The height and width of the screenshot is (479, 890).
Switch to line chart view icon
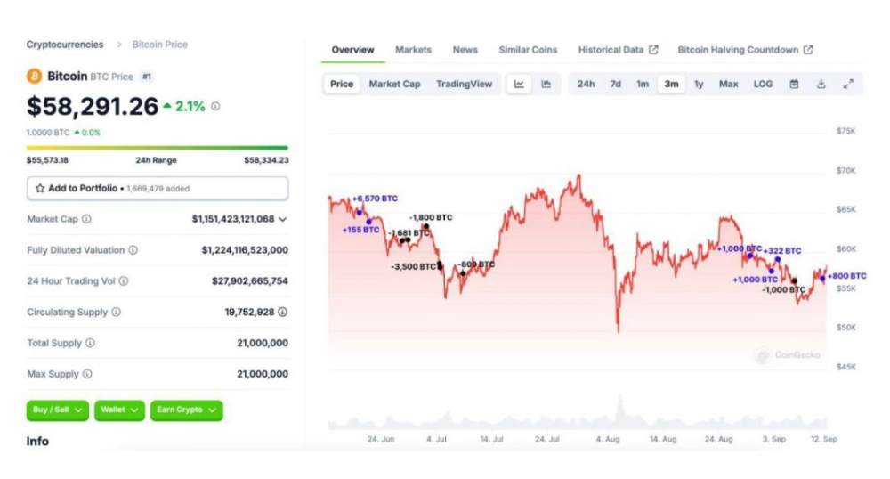pos(519,85)
